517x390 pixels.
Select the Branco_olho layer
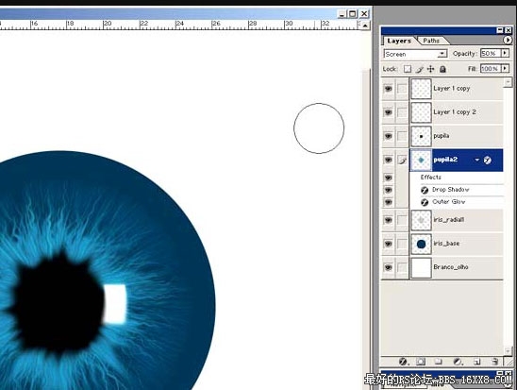(x=457, y=267)
